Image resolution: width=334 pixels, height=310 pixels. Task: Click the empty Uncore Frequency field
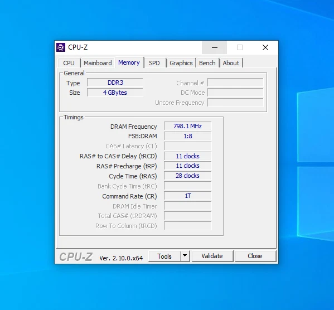(x=236, y=103)
